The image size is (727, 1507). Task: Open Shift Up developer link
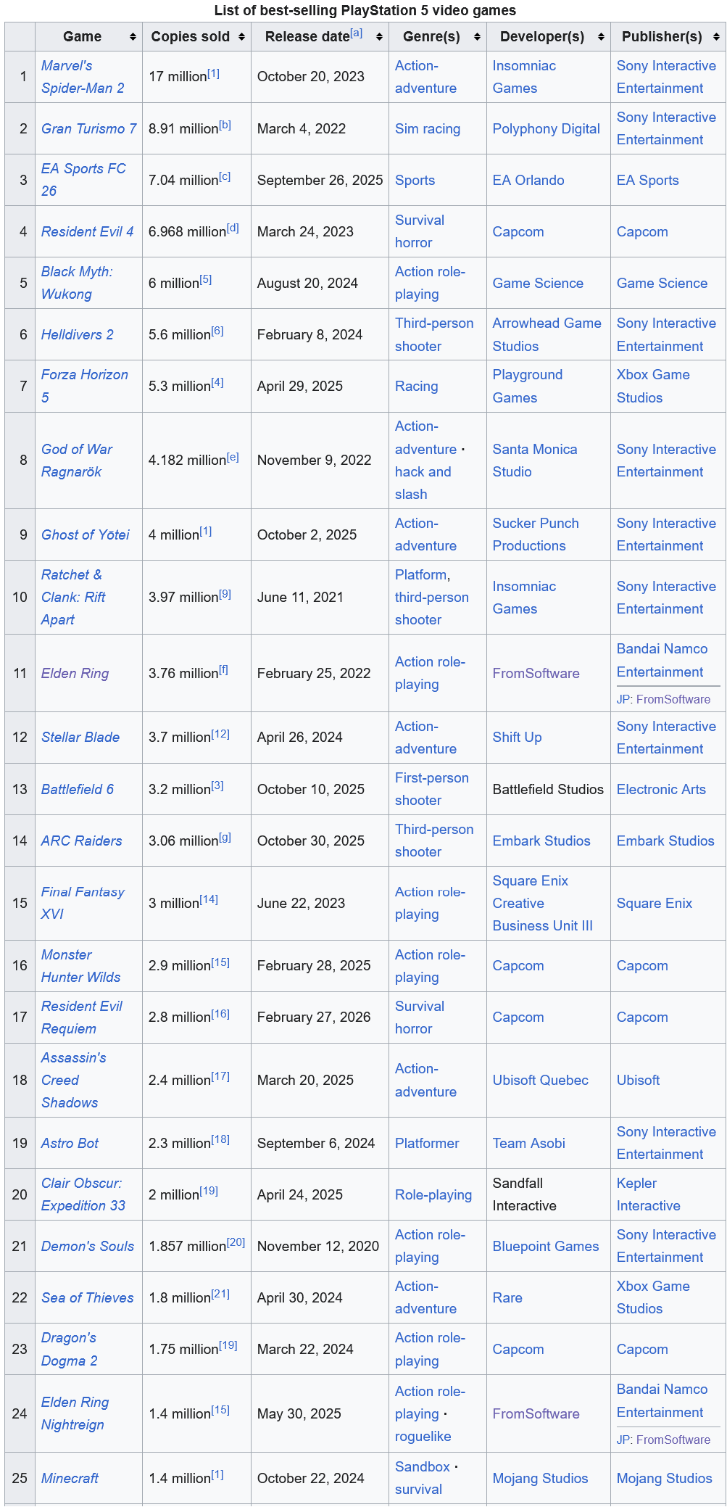(518, 737)
